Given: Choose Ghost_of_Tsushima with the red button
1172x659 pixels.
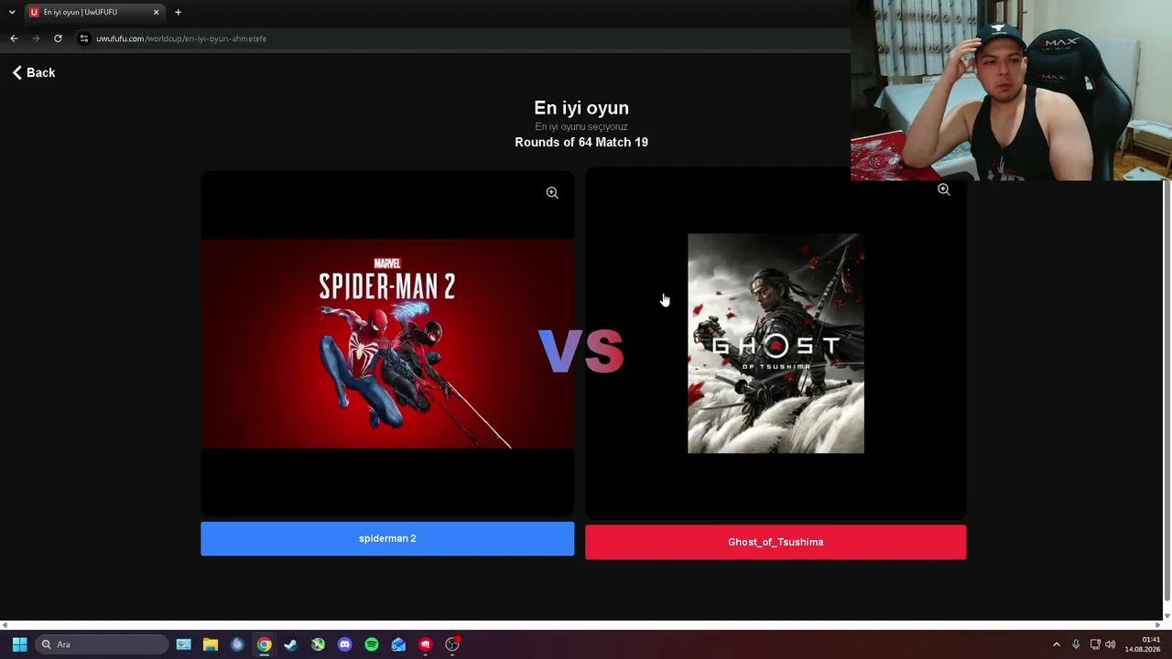Looking at the screenshot, I should click(x=776, y=542).
